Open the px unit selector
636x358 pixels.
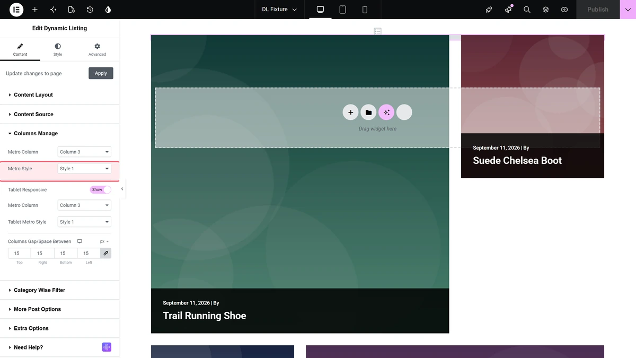point(104,241)
